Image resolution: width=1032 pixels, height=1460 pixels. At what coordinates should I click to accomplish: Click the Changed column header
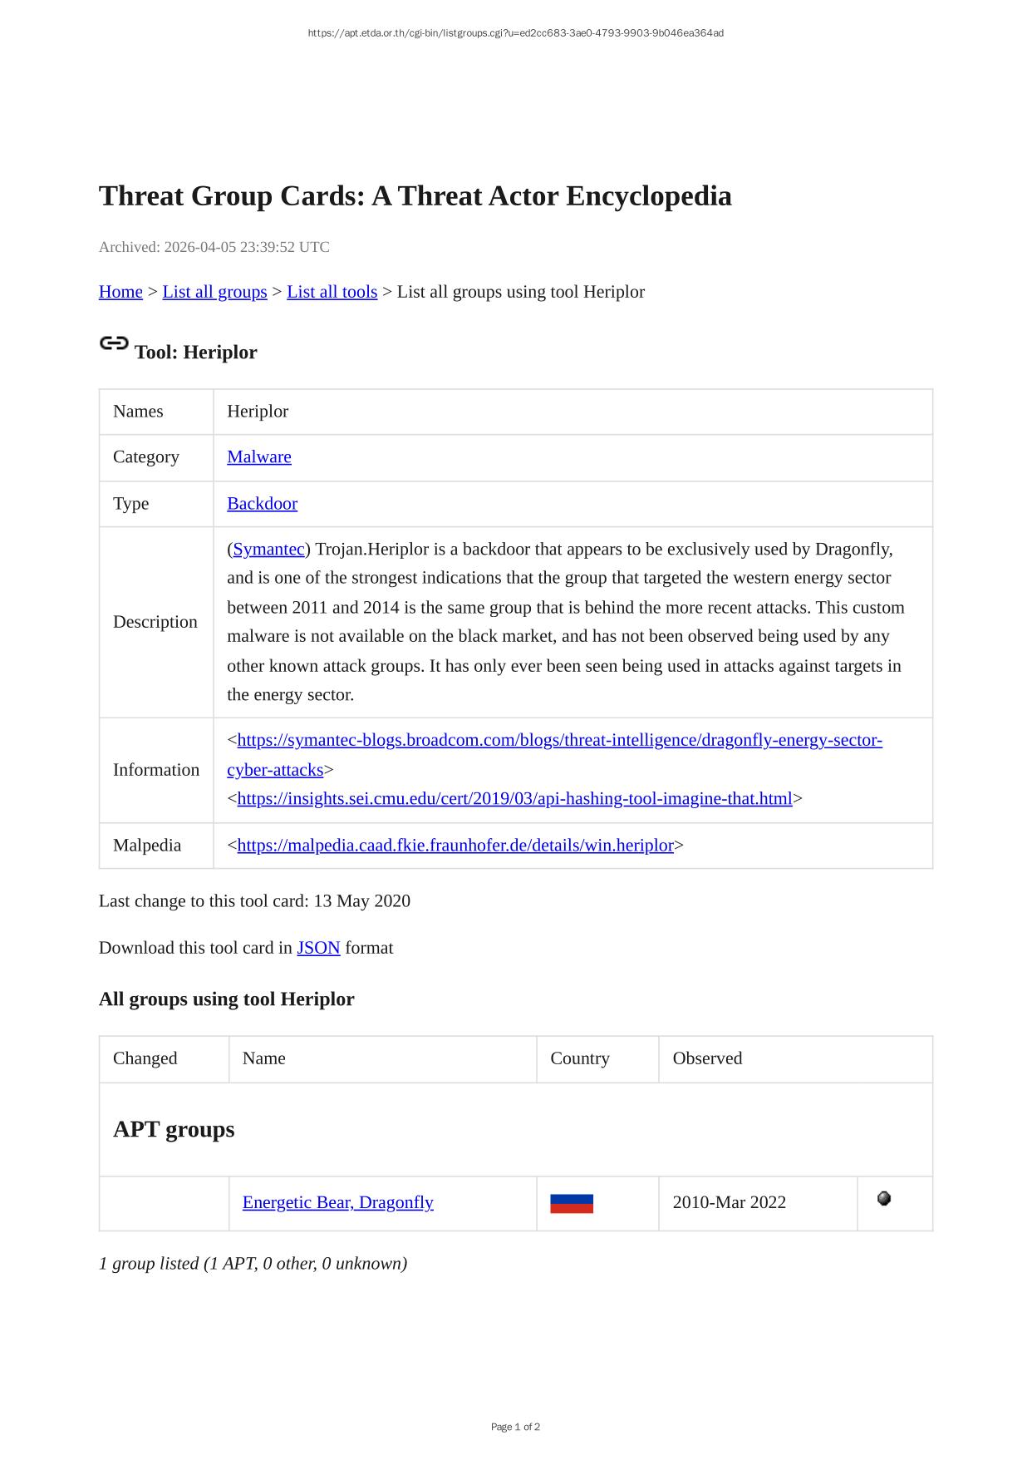click(x=145, y=1058)
